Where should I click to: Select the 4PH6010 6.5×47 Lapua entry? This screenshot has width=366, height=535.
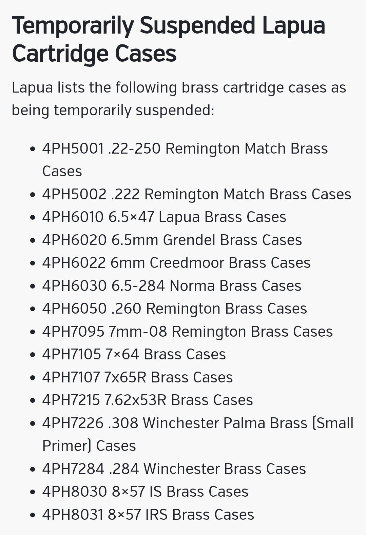[164, 217]
